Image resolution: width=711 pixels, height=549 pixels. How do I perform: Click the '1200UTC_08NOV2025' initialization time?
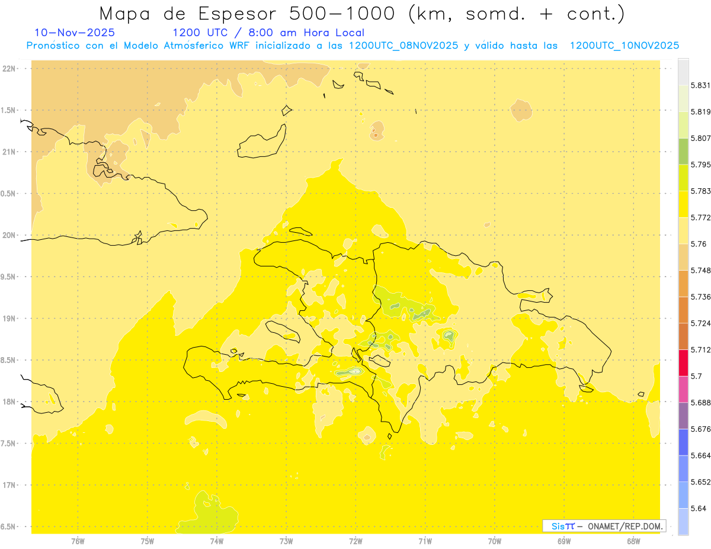tap(403, 46)
